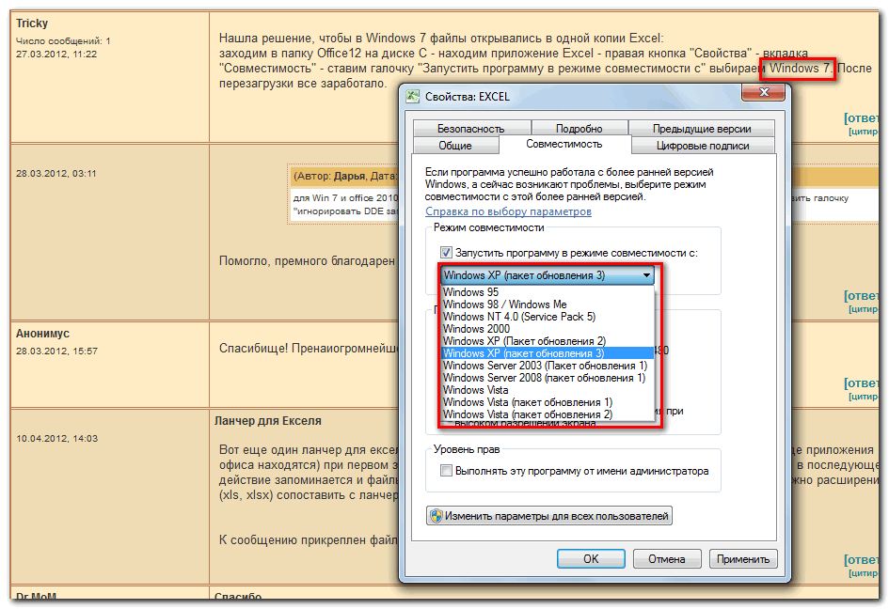
Task: Choose Windows Vista (пакет обновления 2)
Action: pyautogui.click(x=548, y=414)
